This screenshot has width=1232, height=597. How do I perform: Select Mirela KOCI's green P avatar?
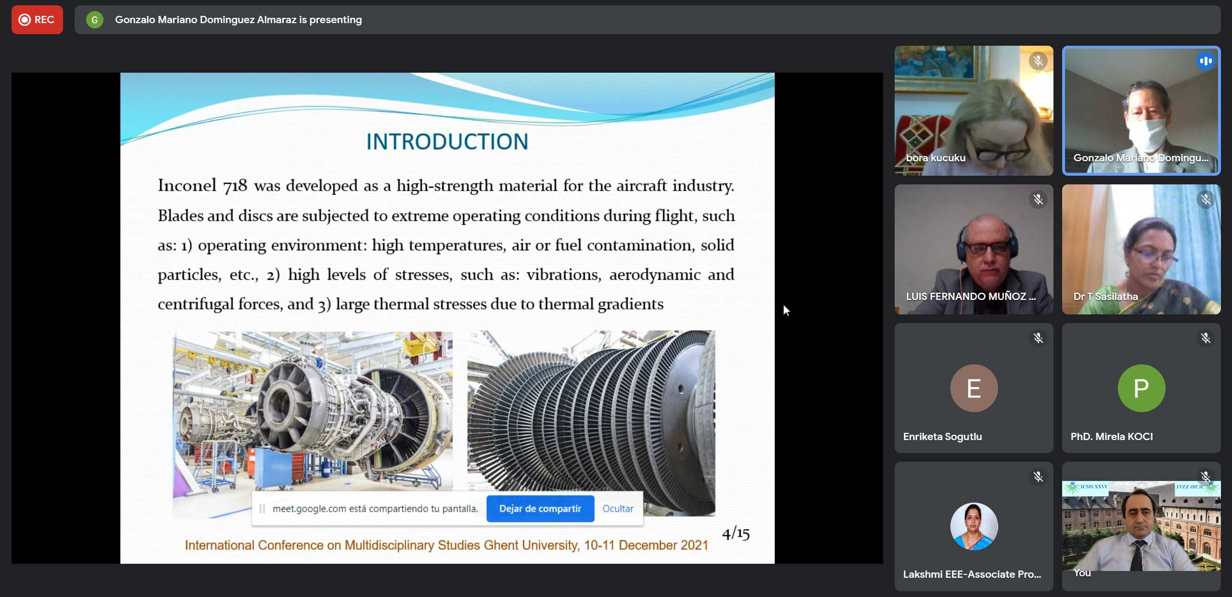[x=1141, y=388]
